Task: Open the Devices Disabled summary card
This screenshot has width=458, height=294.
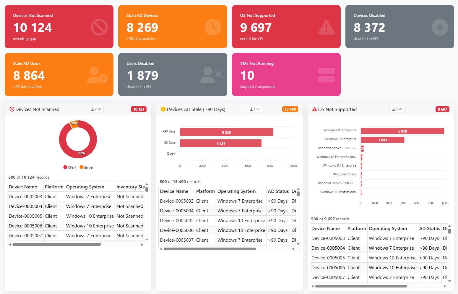Action: click(x=400, y=27)
